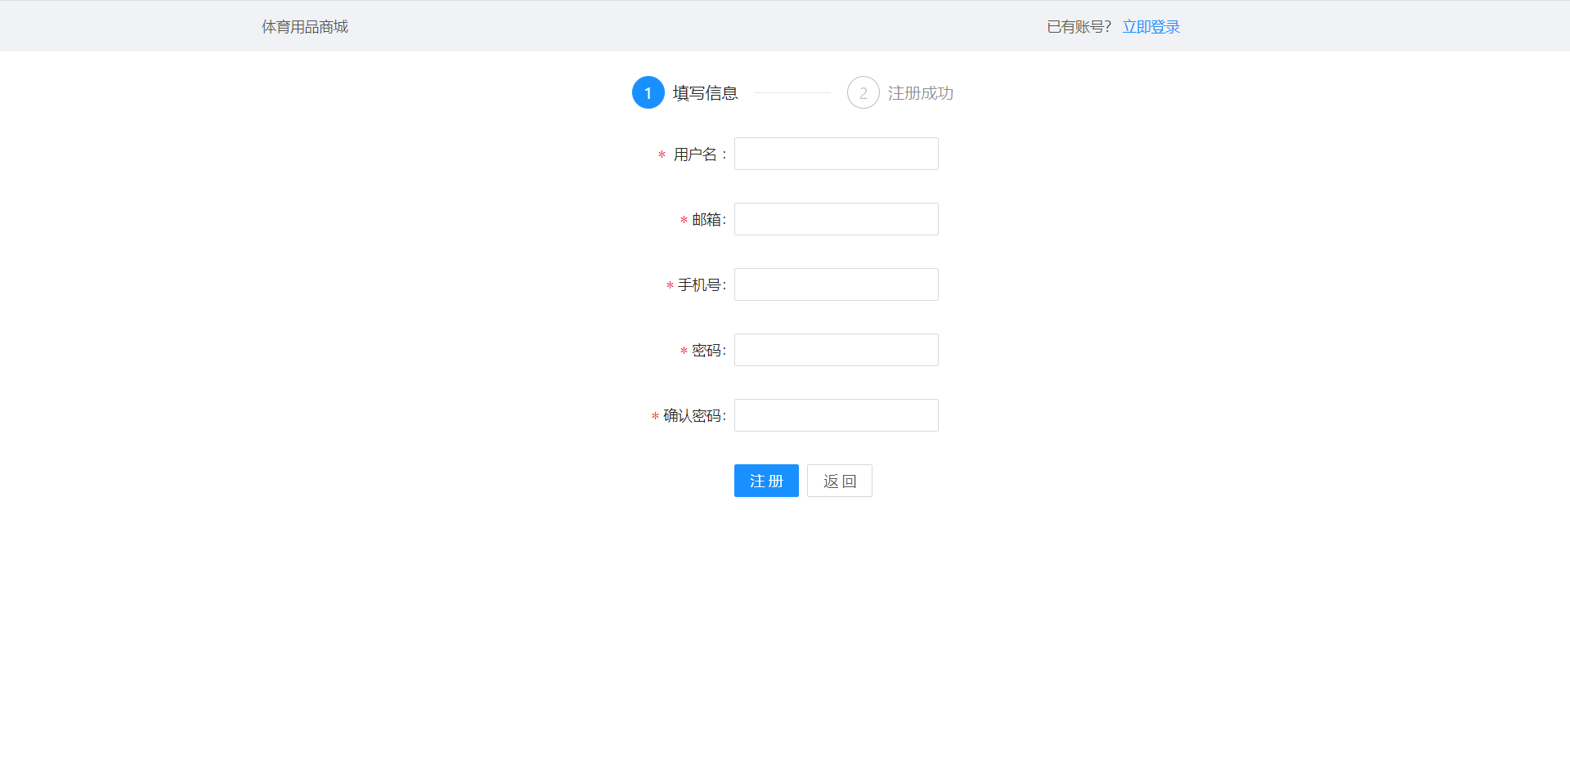The image size is (1570, 770).
Task: Select the 手机号 input field
Action: point(836,284)
